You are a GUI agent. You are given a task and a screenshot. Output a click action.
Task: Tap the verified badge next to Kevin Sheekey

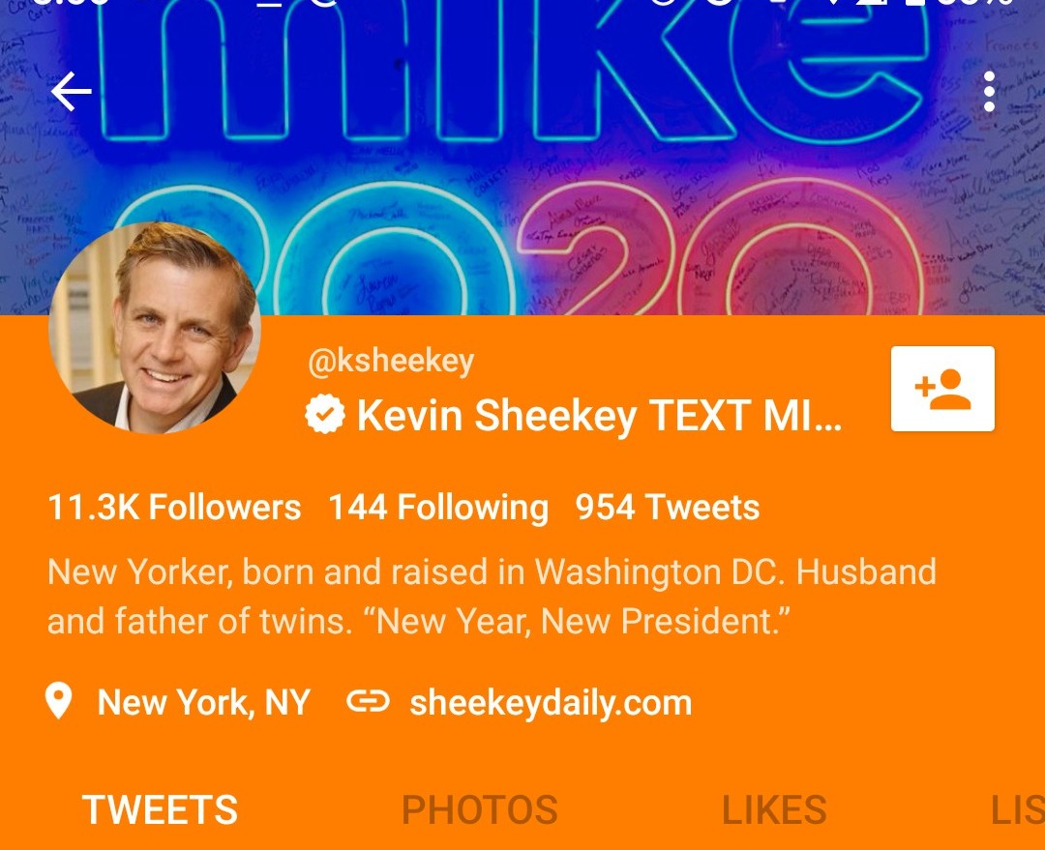tap(324, 414)
